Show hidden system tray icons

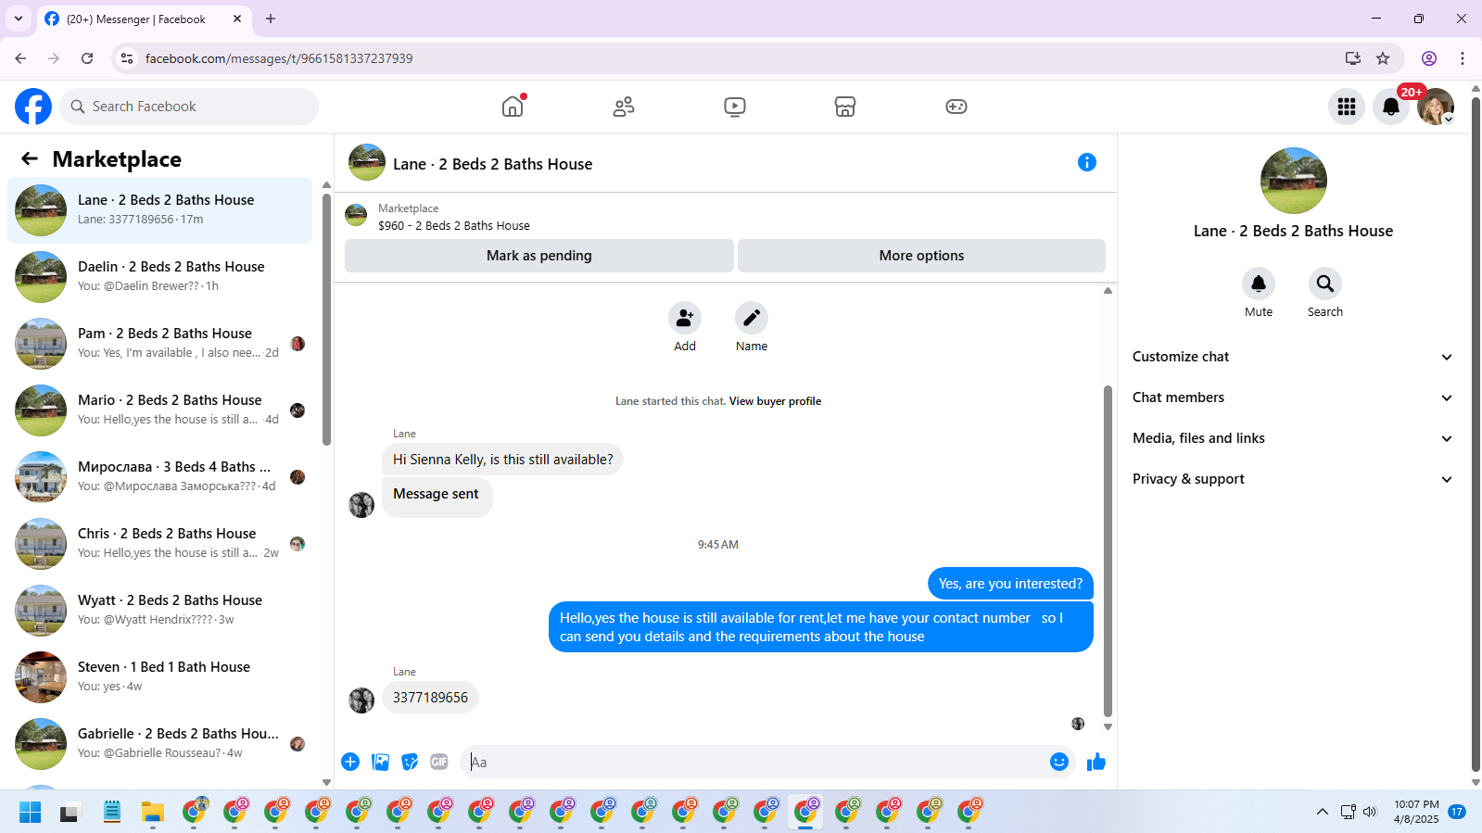point(1323,813)
